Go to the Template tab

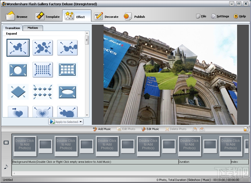click(48, 17)
